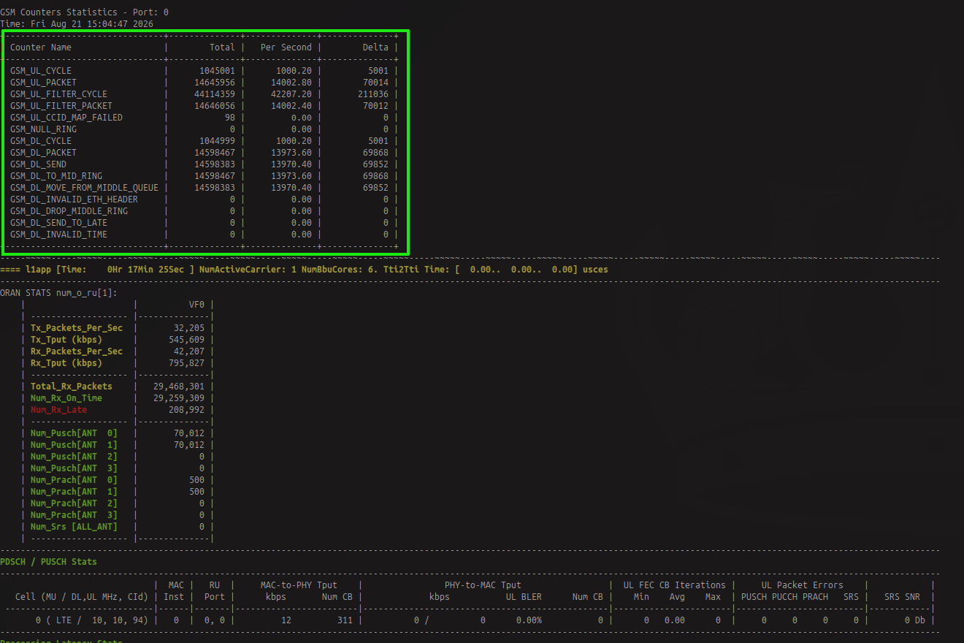Select the GSM_DL_PACKET counter name
The image size is (964, 643).
pos(43,153)
